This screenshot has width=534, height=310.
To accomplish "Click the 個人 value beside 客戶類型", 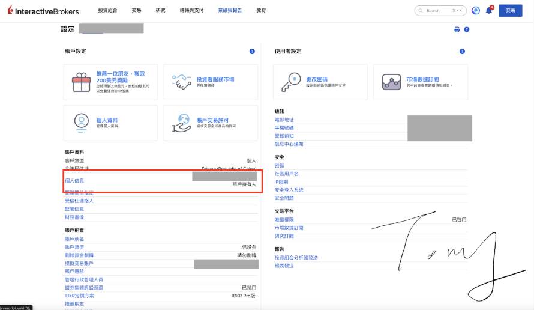I will coord(251,160).
